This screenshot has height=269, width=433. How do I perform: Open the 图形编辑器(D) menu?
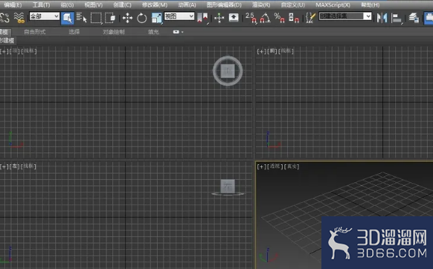pyautogui.click(x=224, y=5)
